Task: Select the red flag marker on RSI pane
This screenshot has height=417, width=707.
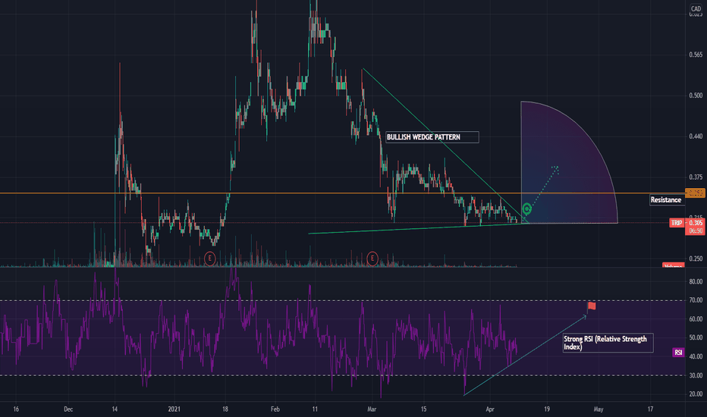Action: 592,306
